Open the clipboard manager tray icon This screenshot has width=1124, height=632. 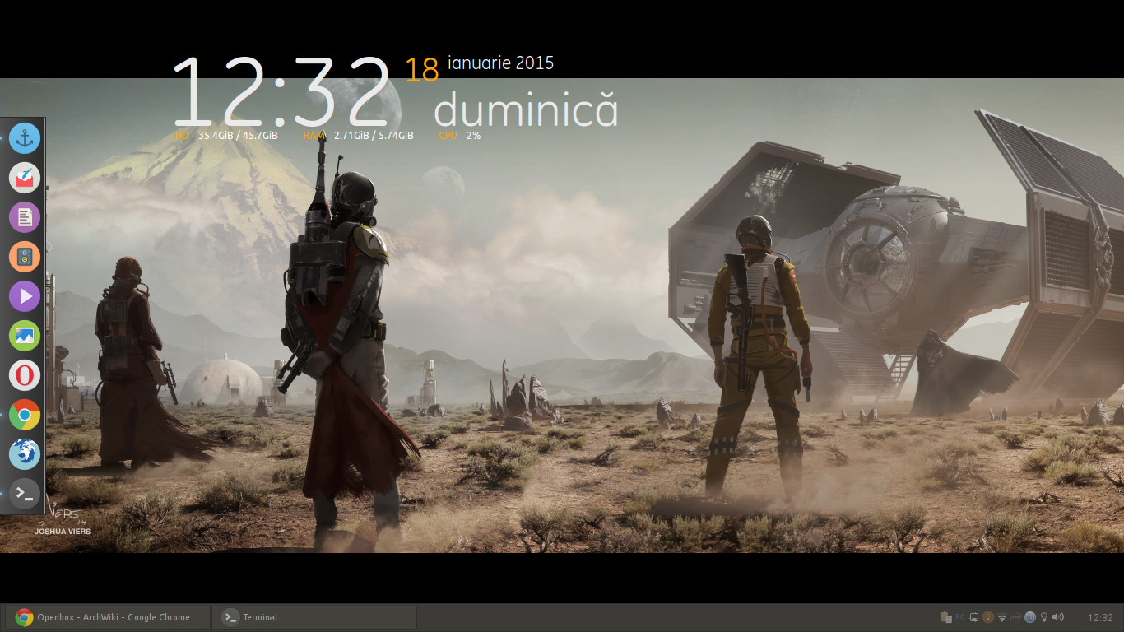946,617
